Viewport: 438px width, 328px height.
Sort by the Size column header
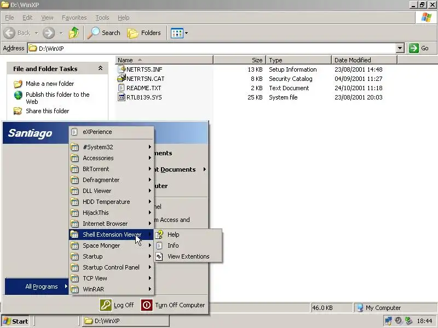point(239,60)
